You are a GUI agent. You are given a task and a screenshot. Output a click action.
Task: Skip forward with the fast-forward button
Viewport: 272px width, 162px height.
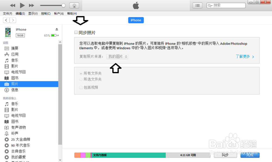31,5
